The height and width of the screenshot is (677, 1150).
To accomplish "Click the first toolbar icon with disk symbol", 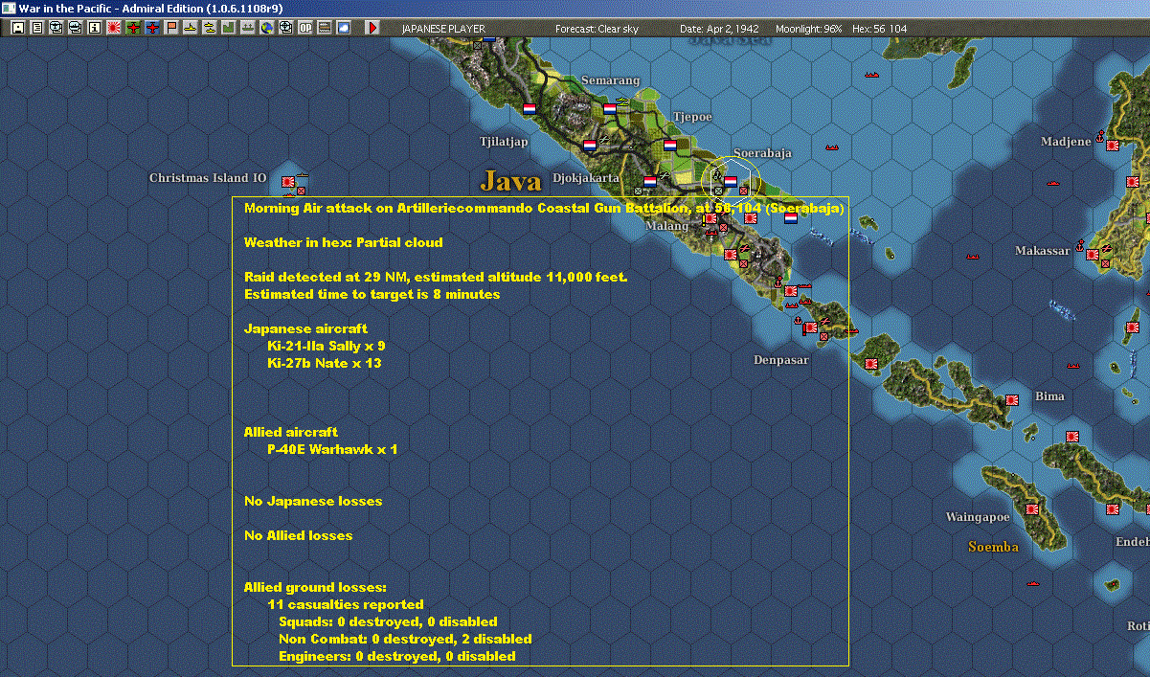I will [17, 28].
